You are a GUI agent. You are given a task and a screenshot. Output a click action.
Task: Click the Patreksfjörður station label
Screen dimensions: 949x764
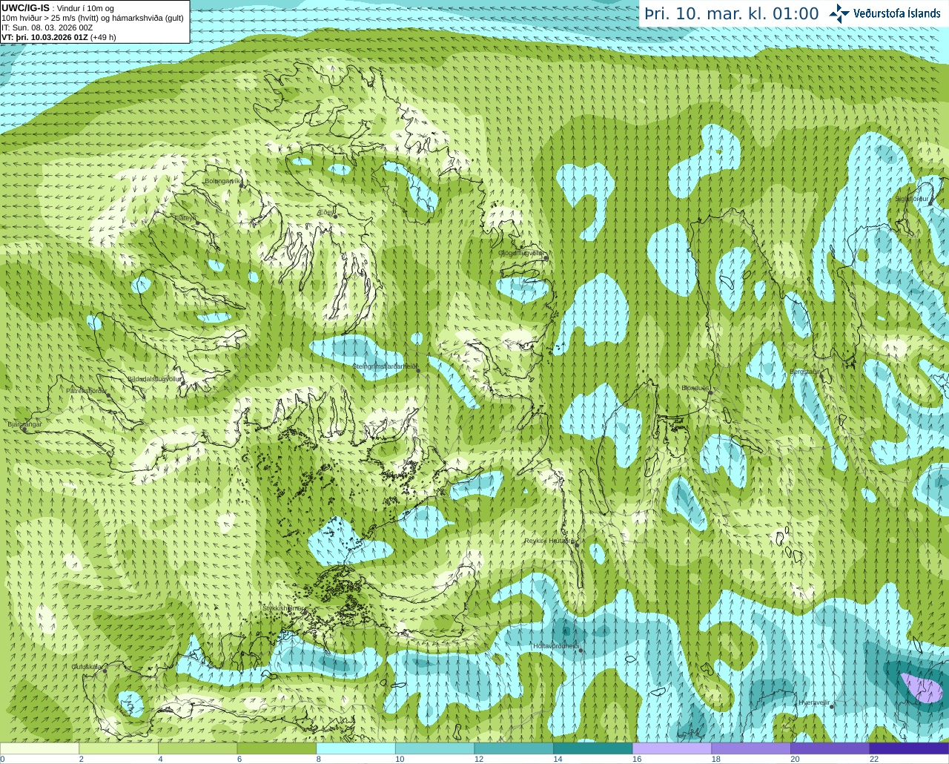87,391
